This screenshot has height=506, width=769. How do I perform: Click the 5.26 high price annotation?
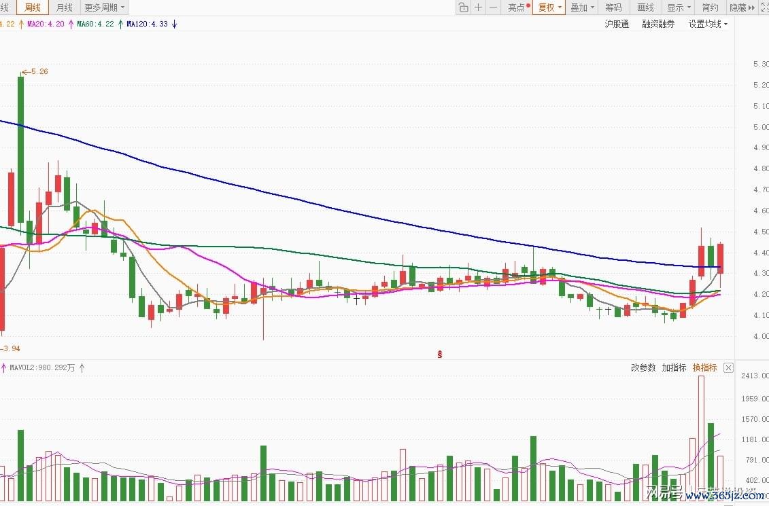35,71
